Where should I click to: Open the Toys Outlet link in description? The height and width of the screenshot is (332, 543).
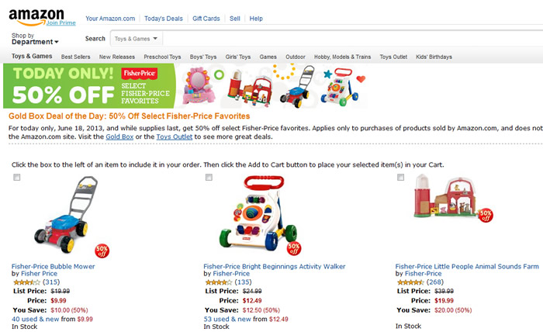click(x=175, y=137)
